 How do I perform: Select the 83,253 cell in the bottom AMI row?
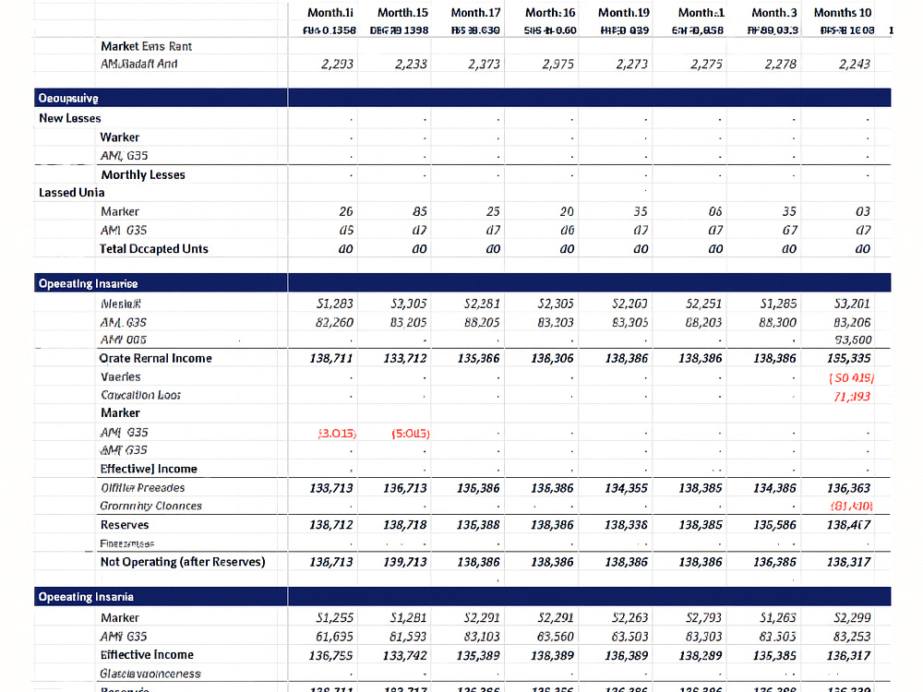[x=852, y=637]
